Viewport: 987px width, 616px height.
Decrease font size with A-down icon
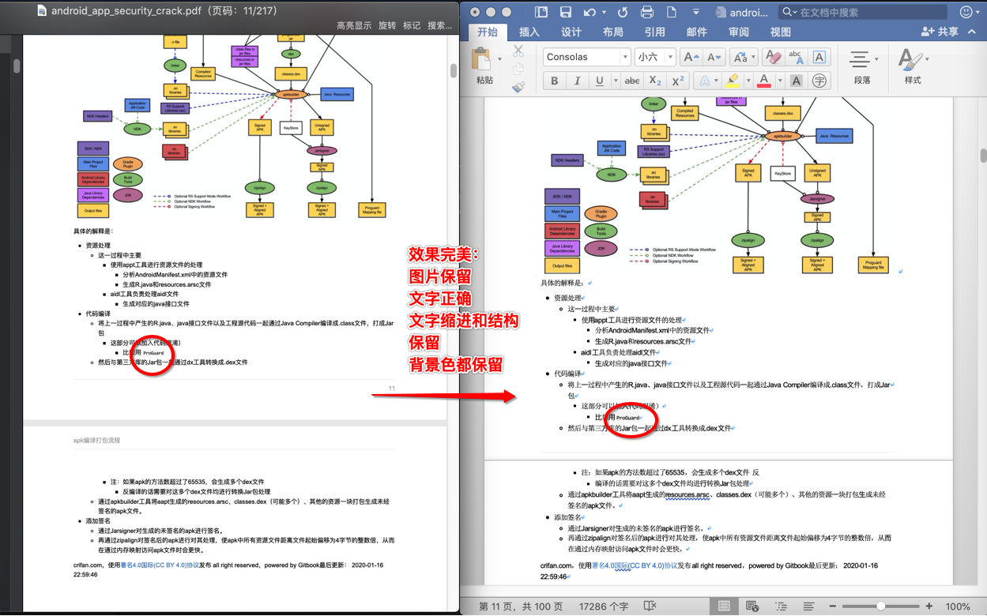713,57
